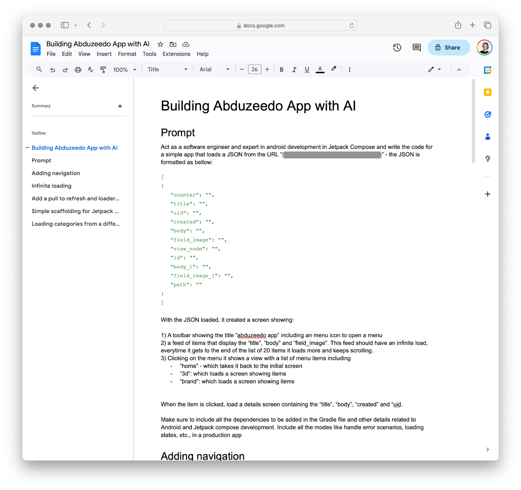
Task: Open the Google account avatar
Action: point(484,48)
